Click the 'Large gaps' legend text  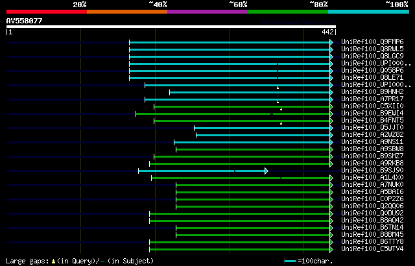click(27, 261)
